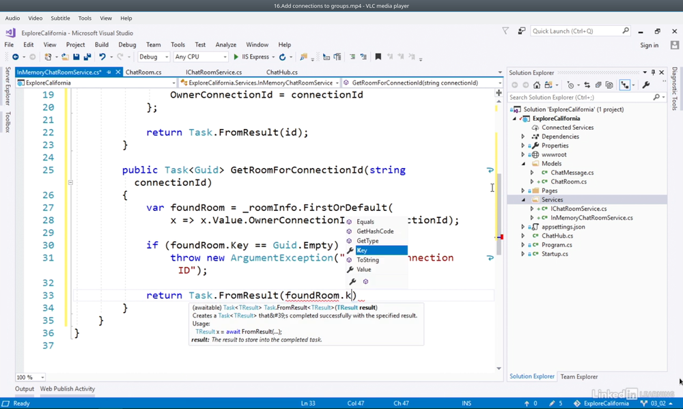The width and height of the screenshot is (683, 409).
Task: Switch to the ChatHub.cs editor tab
Action: tap(282, 72)
